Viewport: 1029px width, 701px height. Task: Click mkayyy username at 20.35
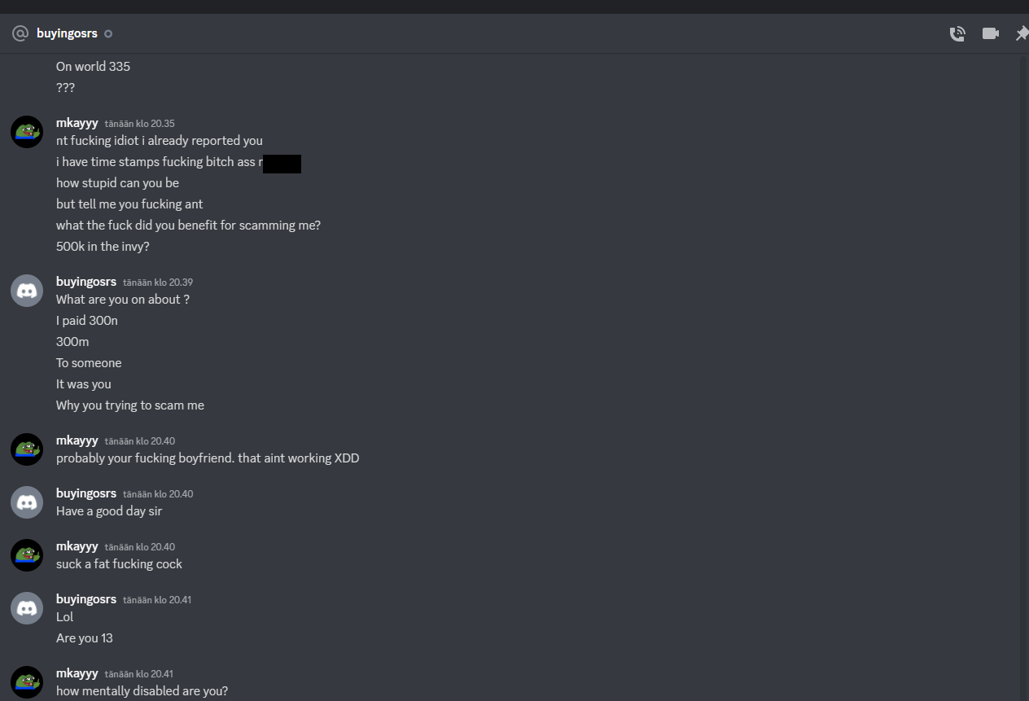pyautogui.click(x=77, y=123)
